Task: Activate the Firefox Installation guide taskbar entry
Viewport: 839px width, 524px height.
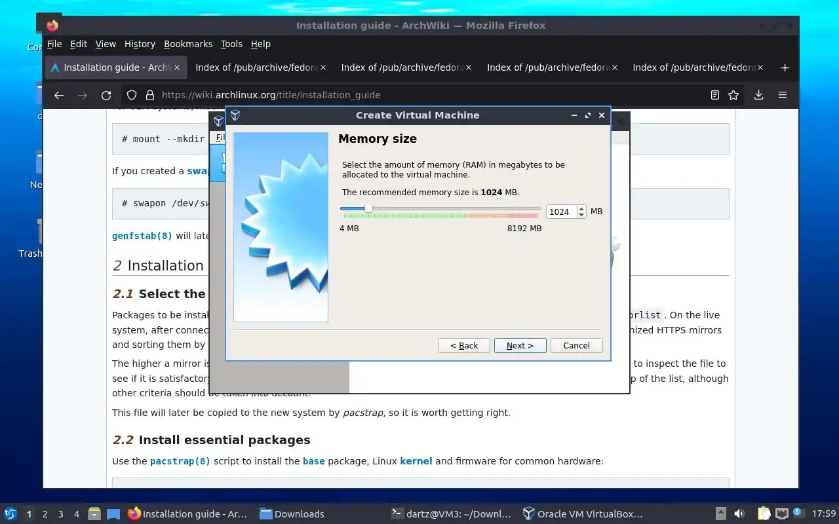Action: 187,514
